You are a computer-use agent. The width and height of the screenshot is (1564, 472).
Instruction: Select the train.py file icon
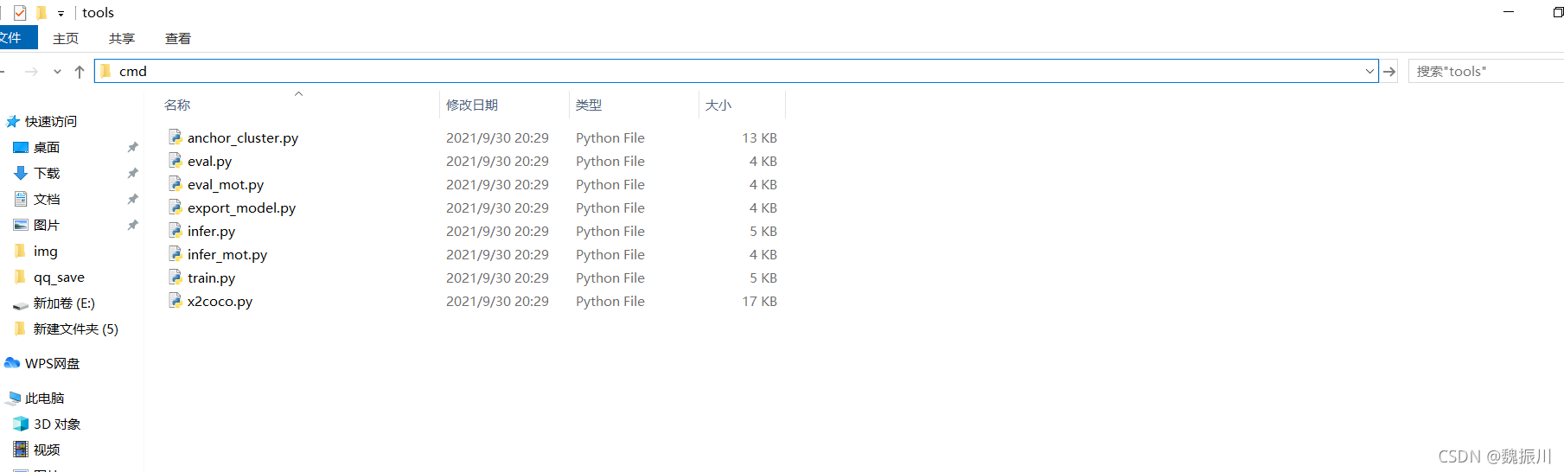[176, 277]
